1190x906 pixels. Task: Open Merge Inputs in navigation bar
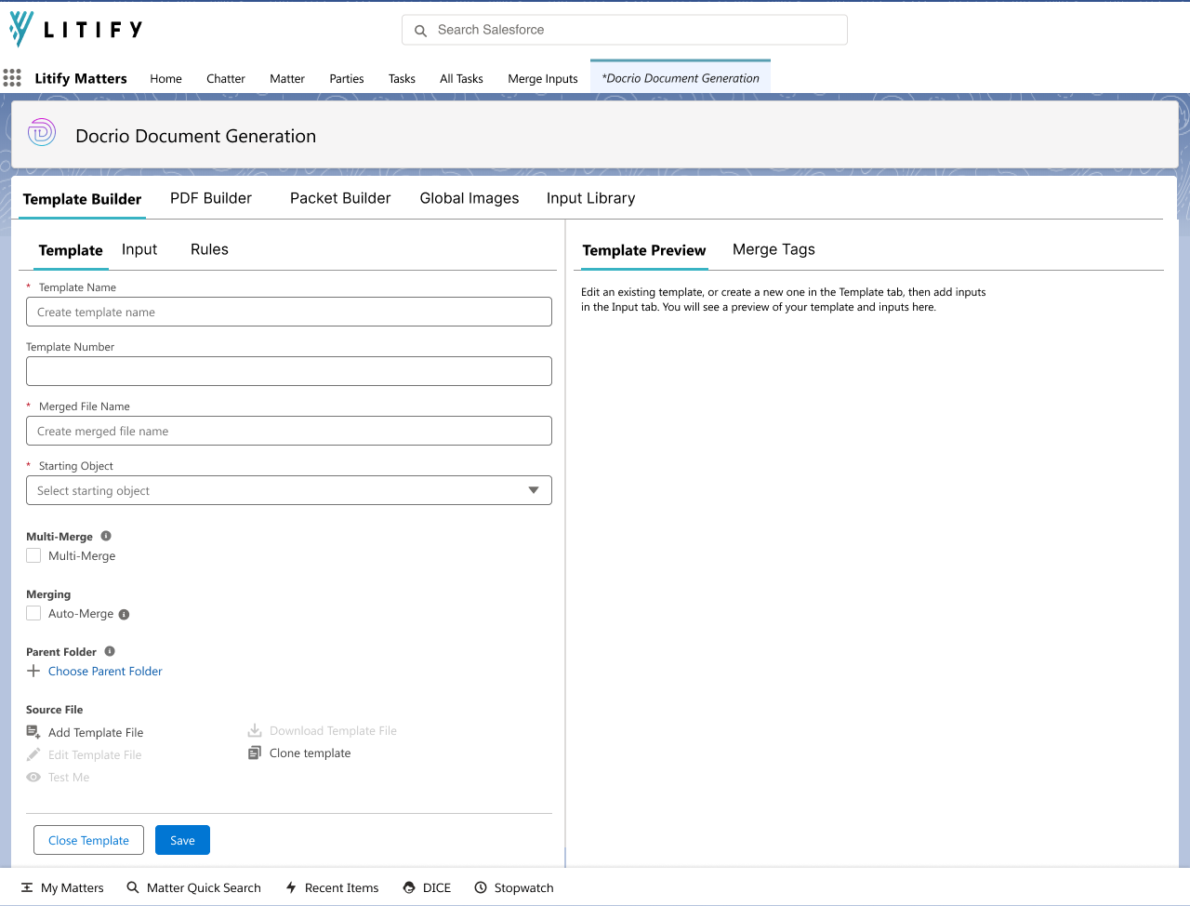coord(543,79)
